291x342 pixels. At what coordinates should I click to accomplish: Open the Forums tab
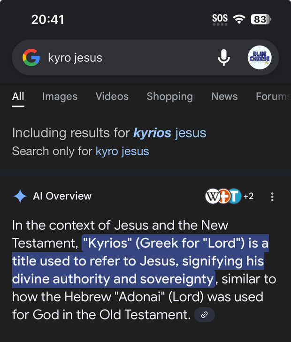[x=272, y=96]
